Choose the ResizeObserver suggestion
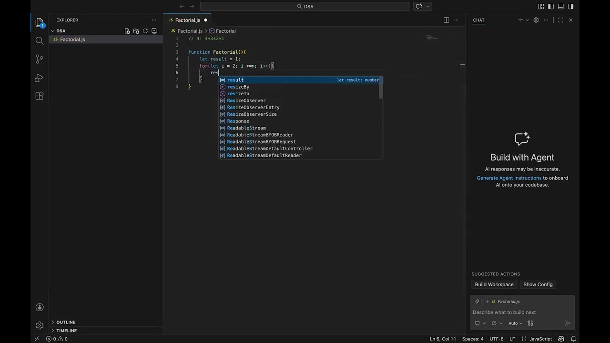 click(300, 101)
